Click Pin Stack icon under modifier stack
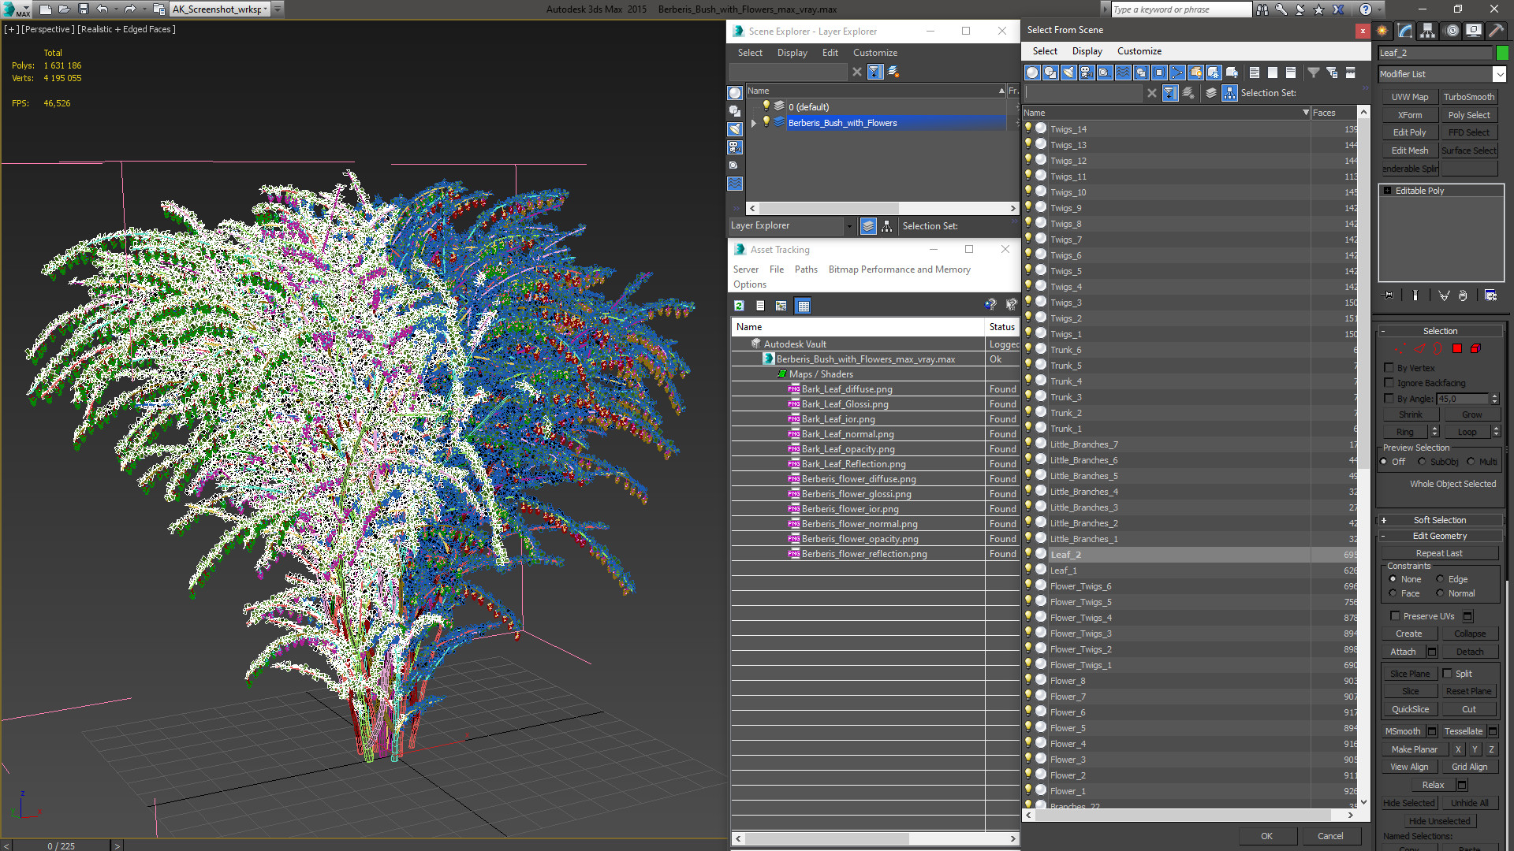Viewport: 1514px width, 851px height. [x=1389, y=295]
